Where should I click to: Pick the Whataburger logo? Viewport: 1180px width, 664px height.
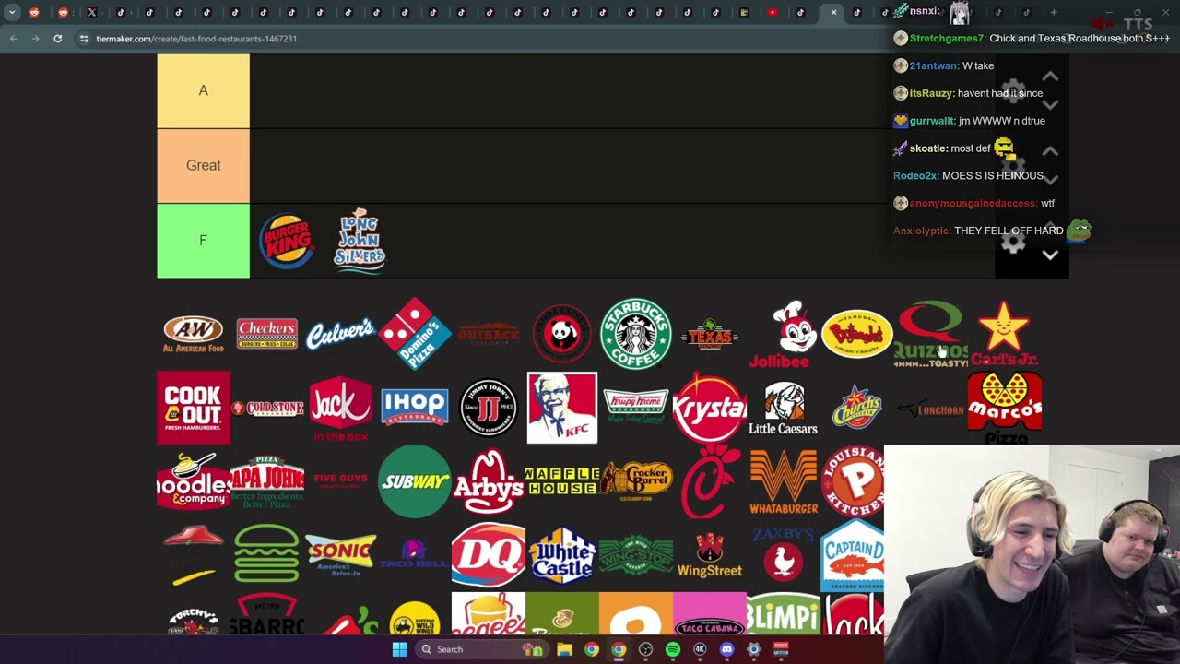(x=784, y=481)
